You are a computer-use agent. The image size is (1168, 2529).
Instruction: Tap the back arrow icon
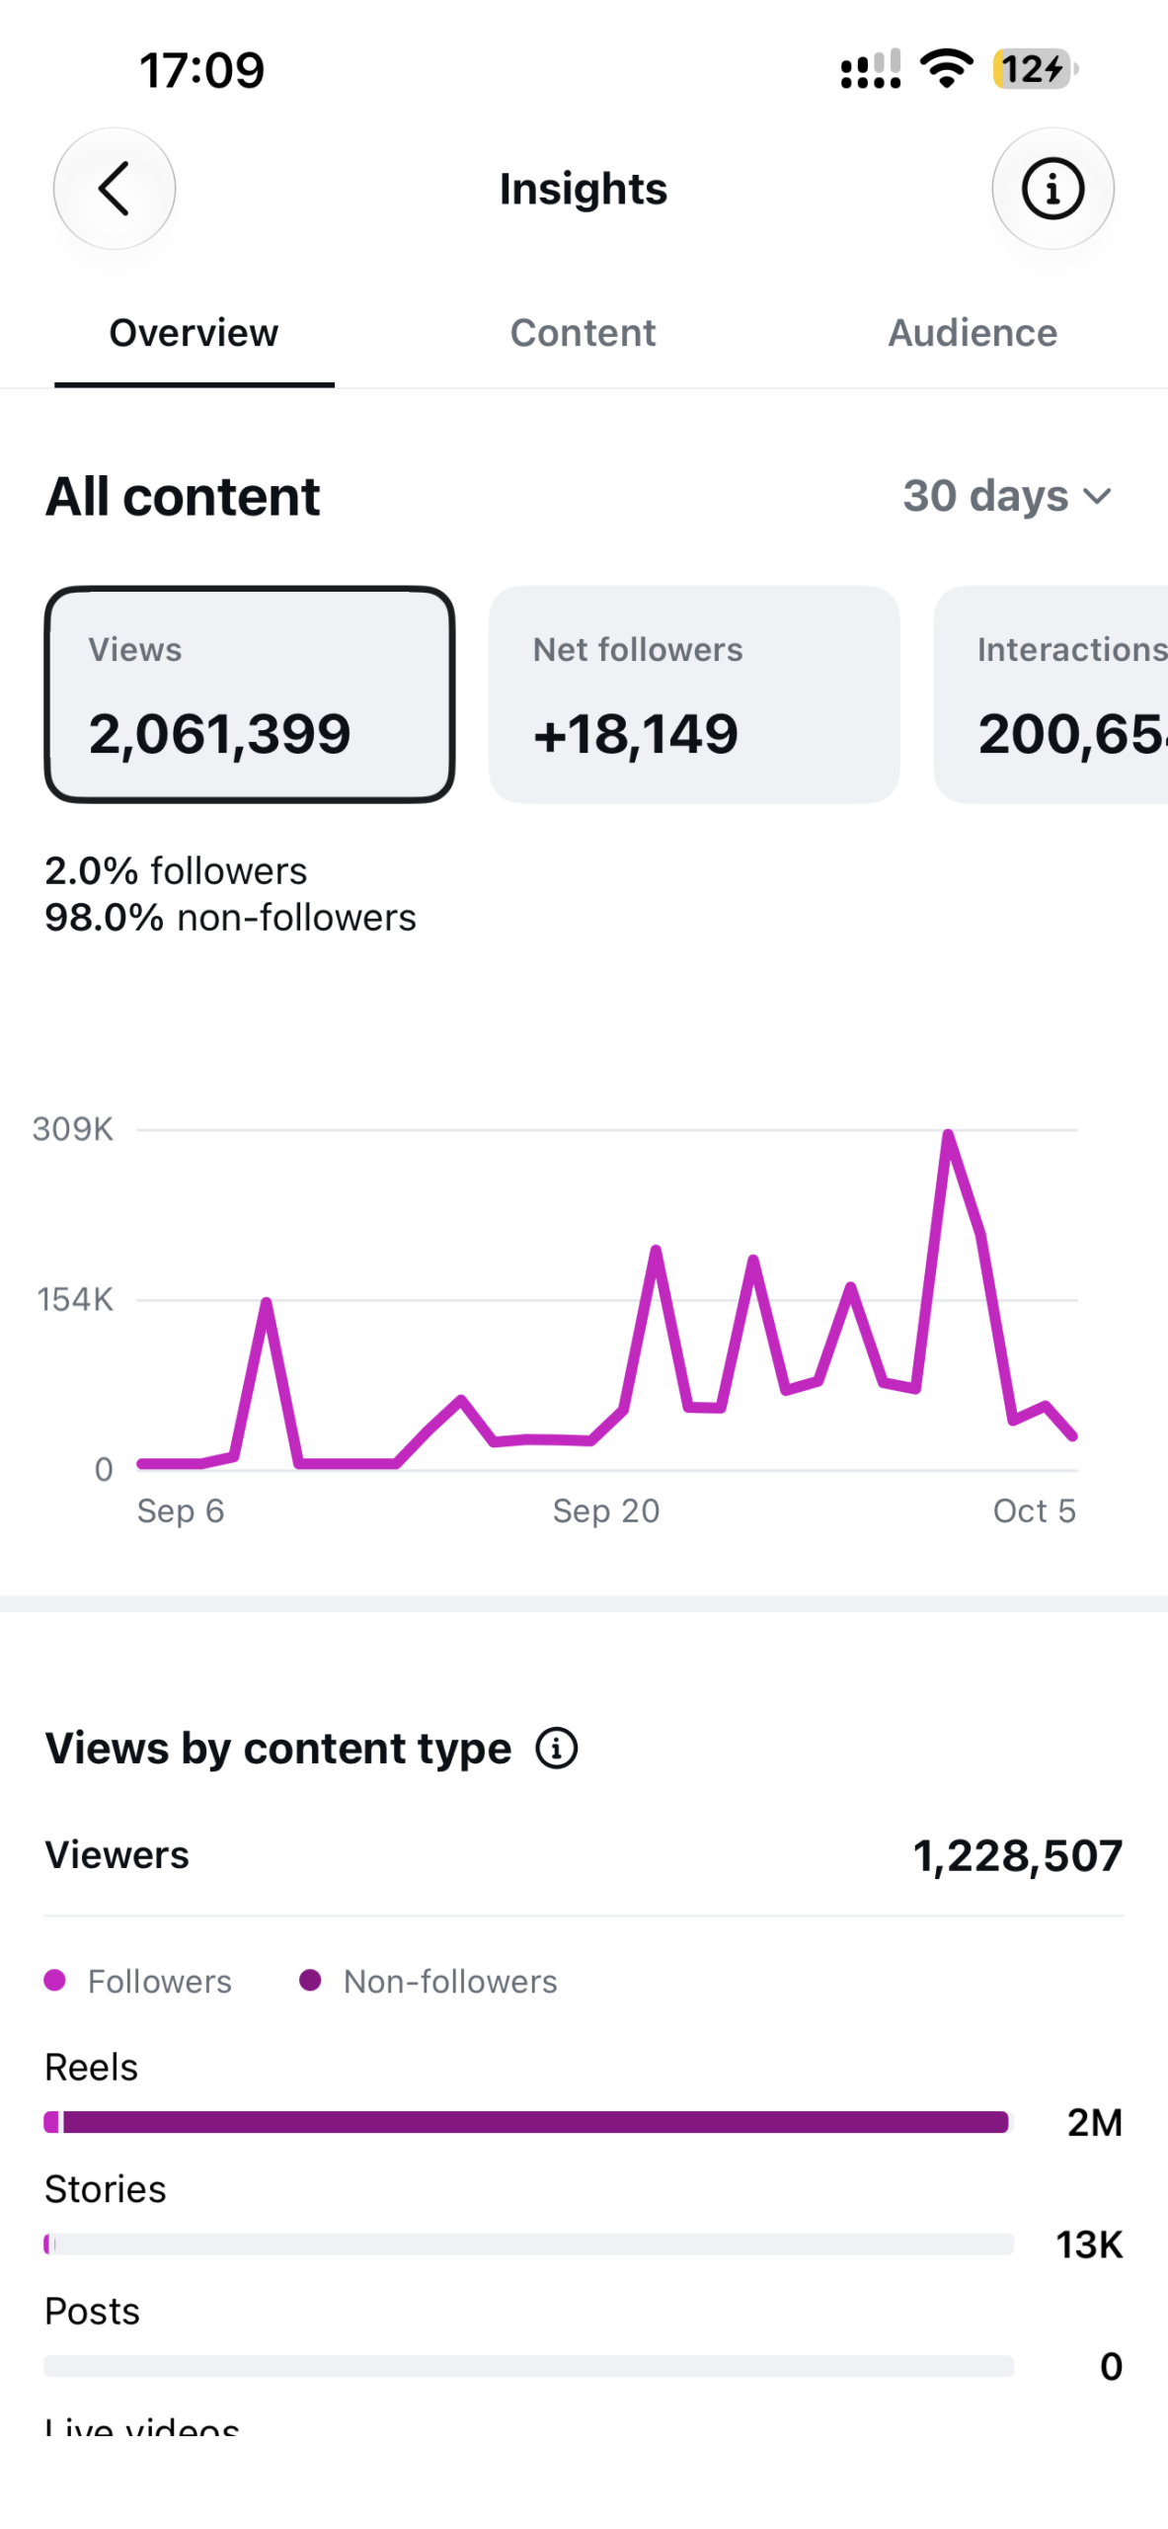click(115, 188)
